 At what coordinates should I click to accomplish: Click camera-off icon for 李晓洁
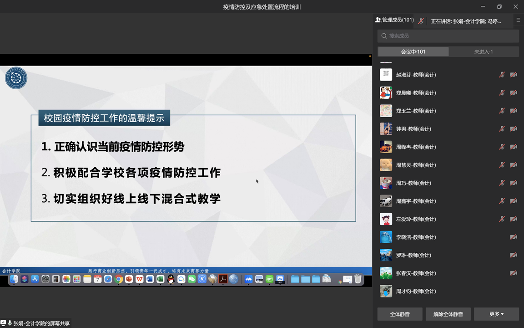(514, 237)
